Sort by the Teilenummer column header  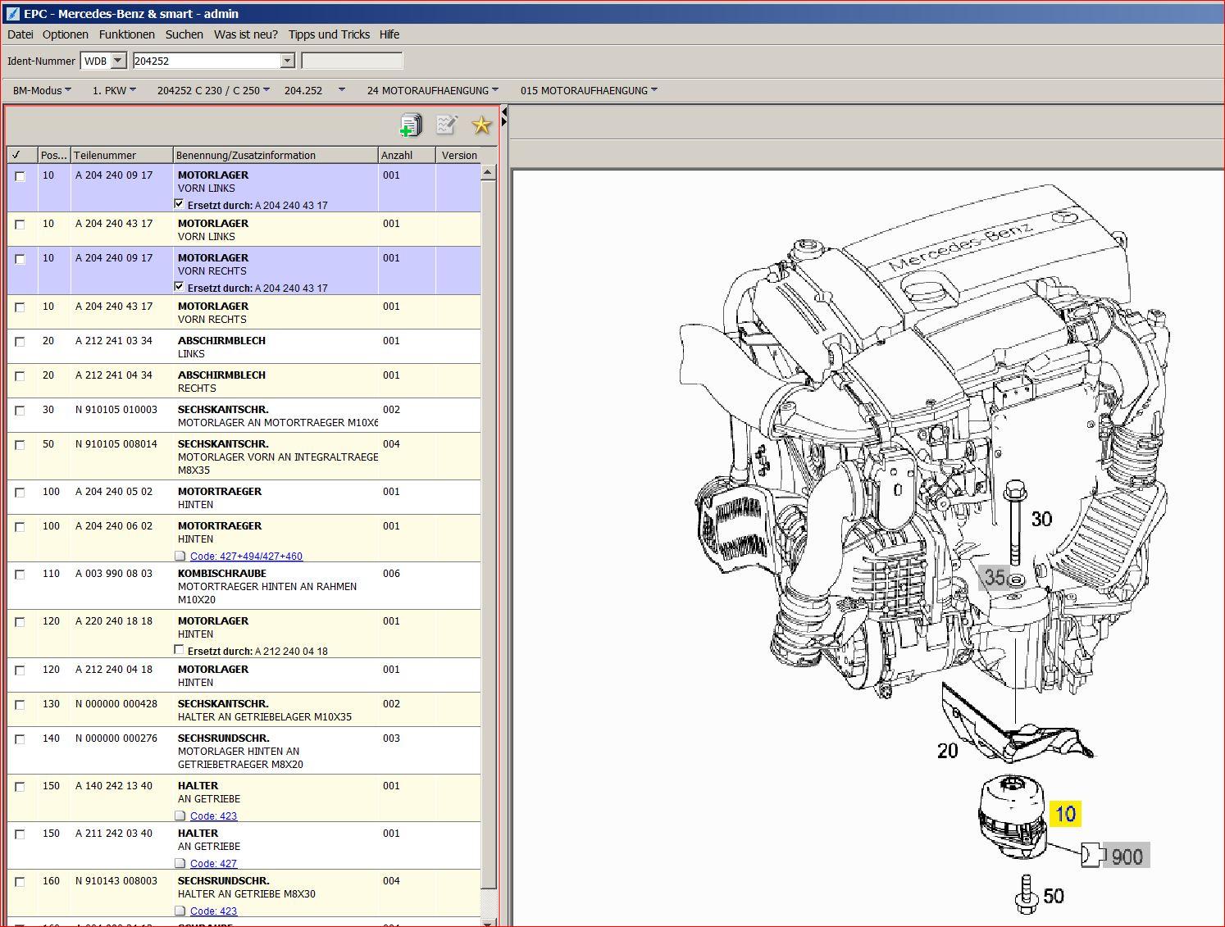121,155
